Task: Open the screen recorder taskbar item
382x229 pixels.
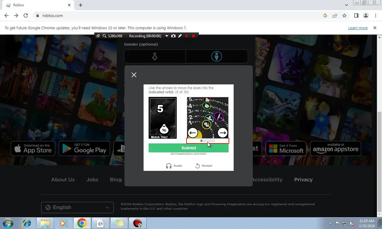Action: (x=138, y=223)
